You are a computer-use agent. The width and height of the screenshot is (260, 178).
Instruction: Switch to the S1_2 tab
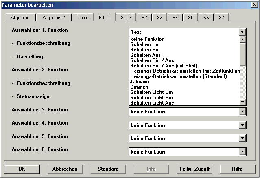[126, 18]
